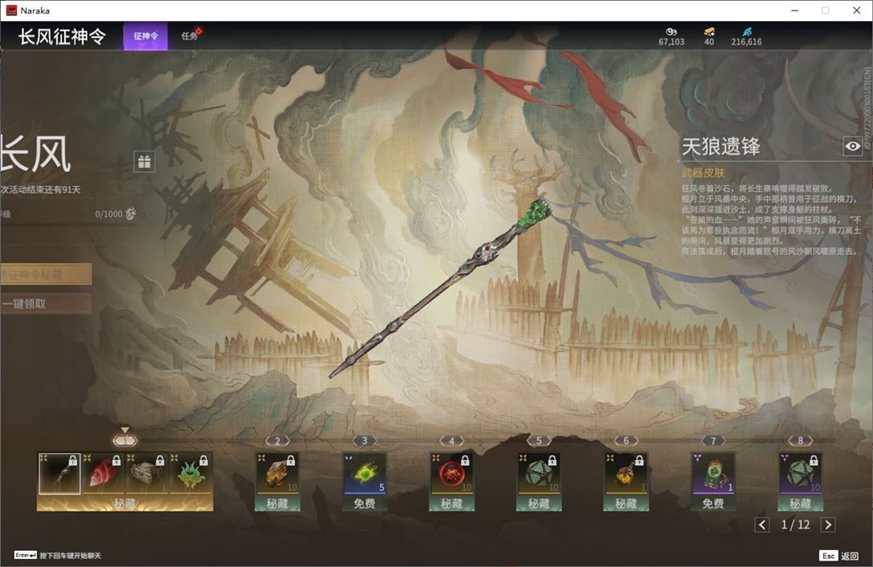Click the staff weapon model preview
Viewport: 873px width, 567px height.
pos(440,287)
